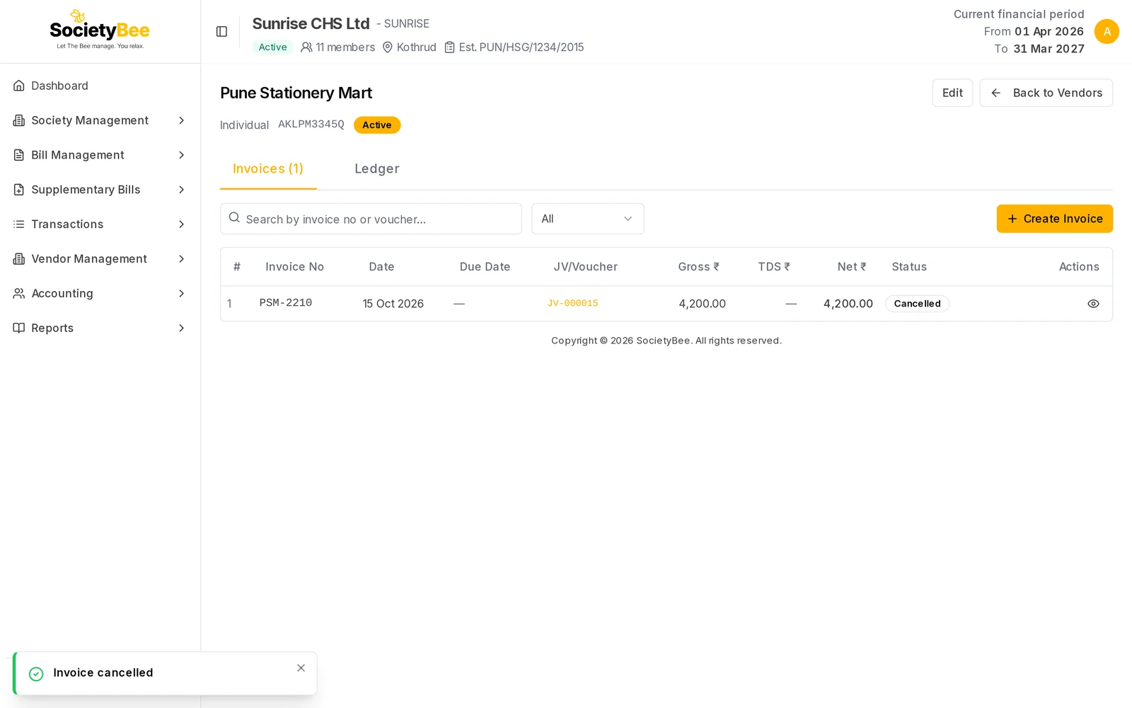Viewport: 1132px width, 708px height.
Task: Click the Reports book icon
Action: [x=19, y=328]
